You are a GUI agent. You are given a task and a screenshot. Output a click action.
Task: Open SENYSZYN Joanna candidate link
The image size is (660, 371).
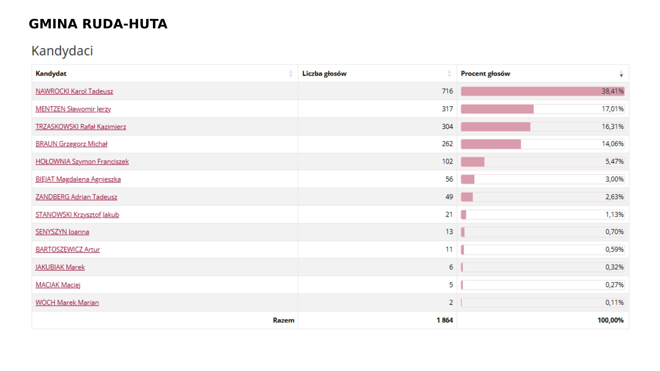coord(62,232)
